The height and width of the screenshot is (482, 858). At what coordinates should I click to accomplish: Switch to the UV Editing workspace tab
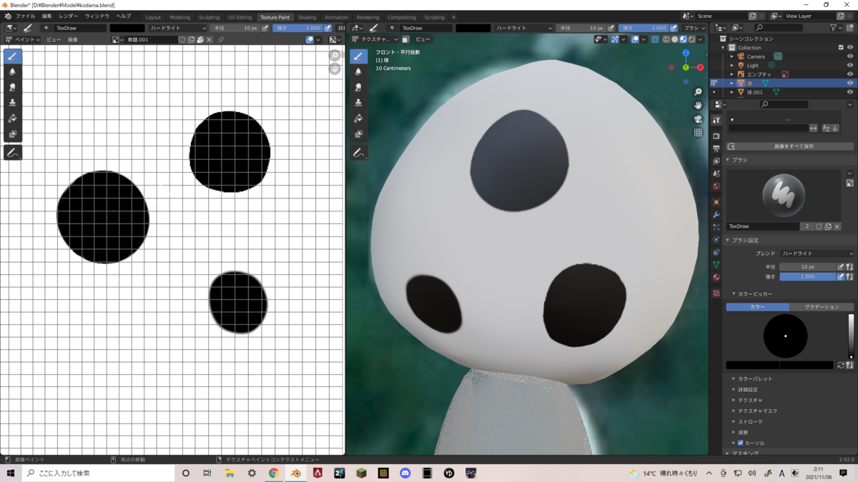[240, 17]
